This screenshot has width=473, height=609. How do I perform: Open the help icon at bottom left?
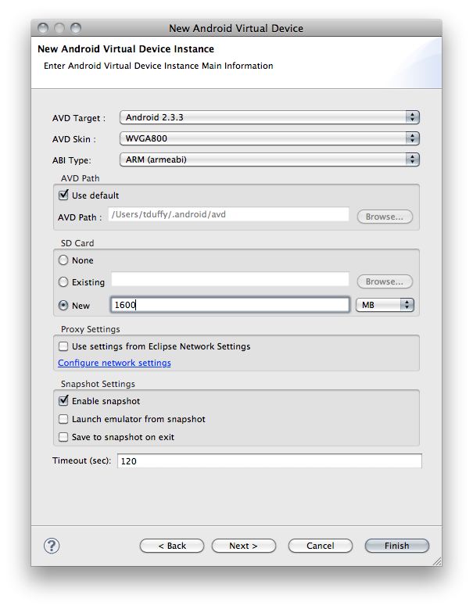click(52, 546)
